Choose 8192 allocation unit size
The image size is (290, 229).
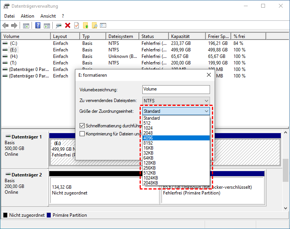click(176, 143)
